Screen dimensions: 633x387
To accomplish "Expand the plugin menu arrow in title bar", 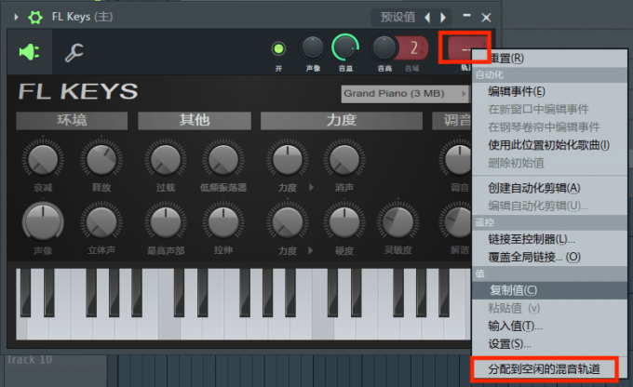I will coord(16,17).
